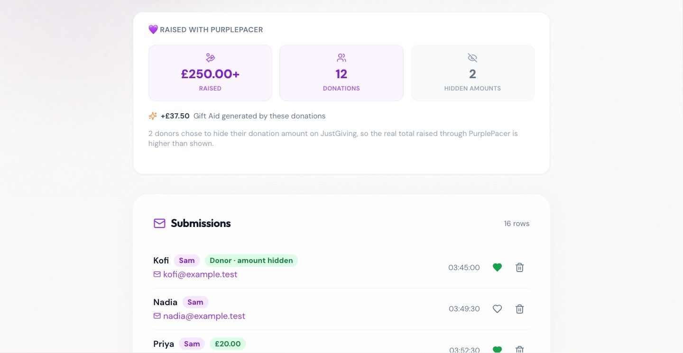The image size is (683, 353).
Task: Click the sparkle icon beside Gift Aid
Action: [153, 116]
